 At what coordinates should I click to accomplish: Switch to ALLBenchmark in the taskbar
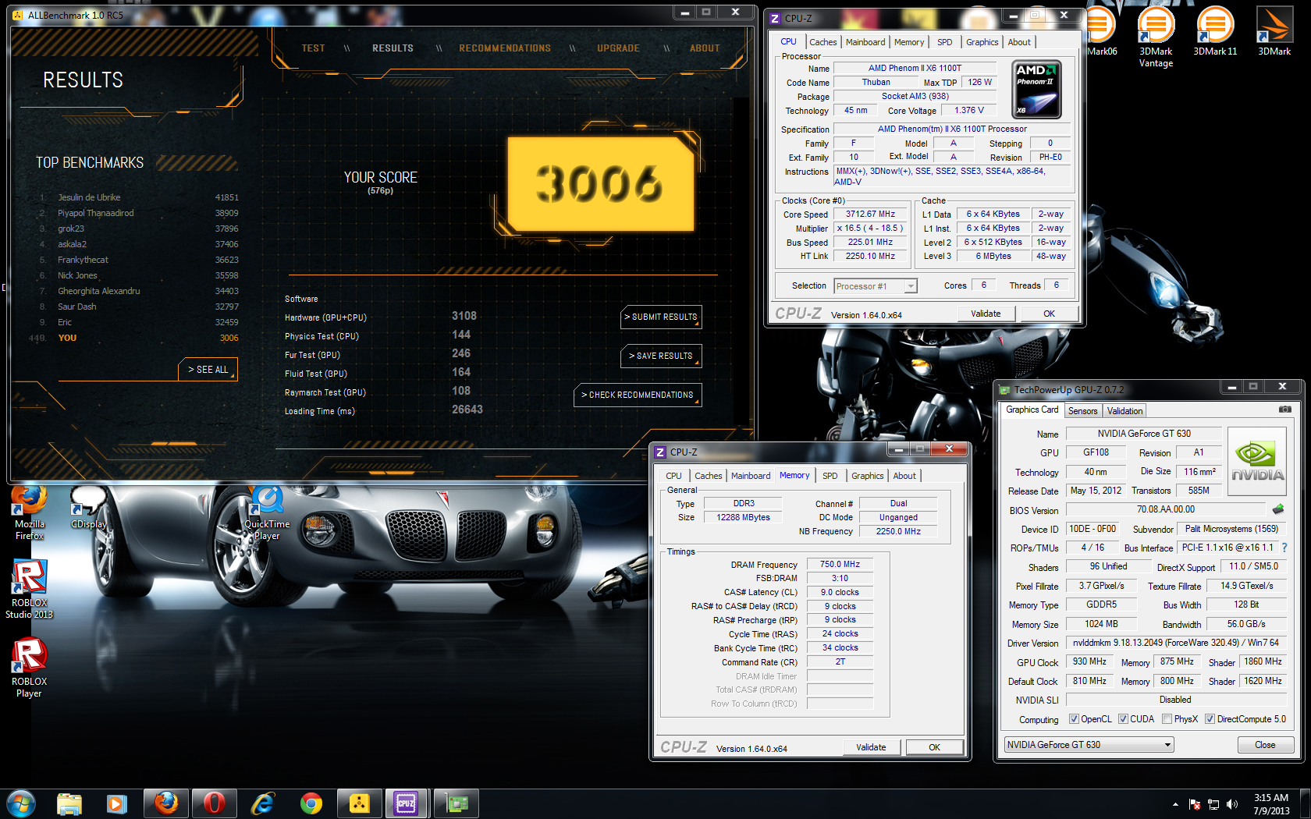(359, 803)
